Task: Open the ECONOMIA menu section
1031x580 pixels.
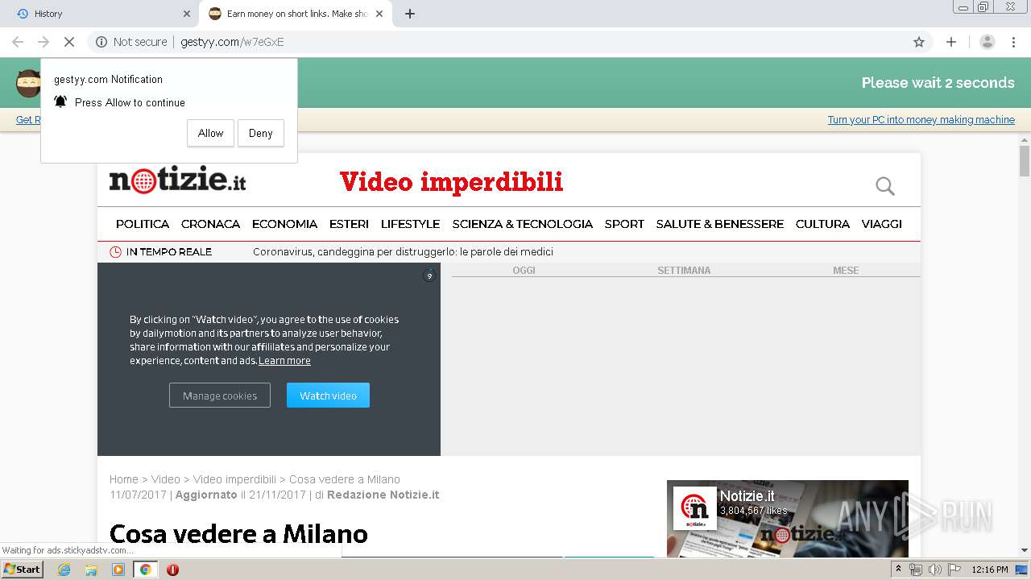Action: pos(285,224)
